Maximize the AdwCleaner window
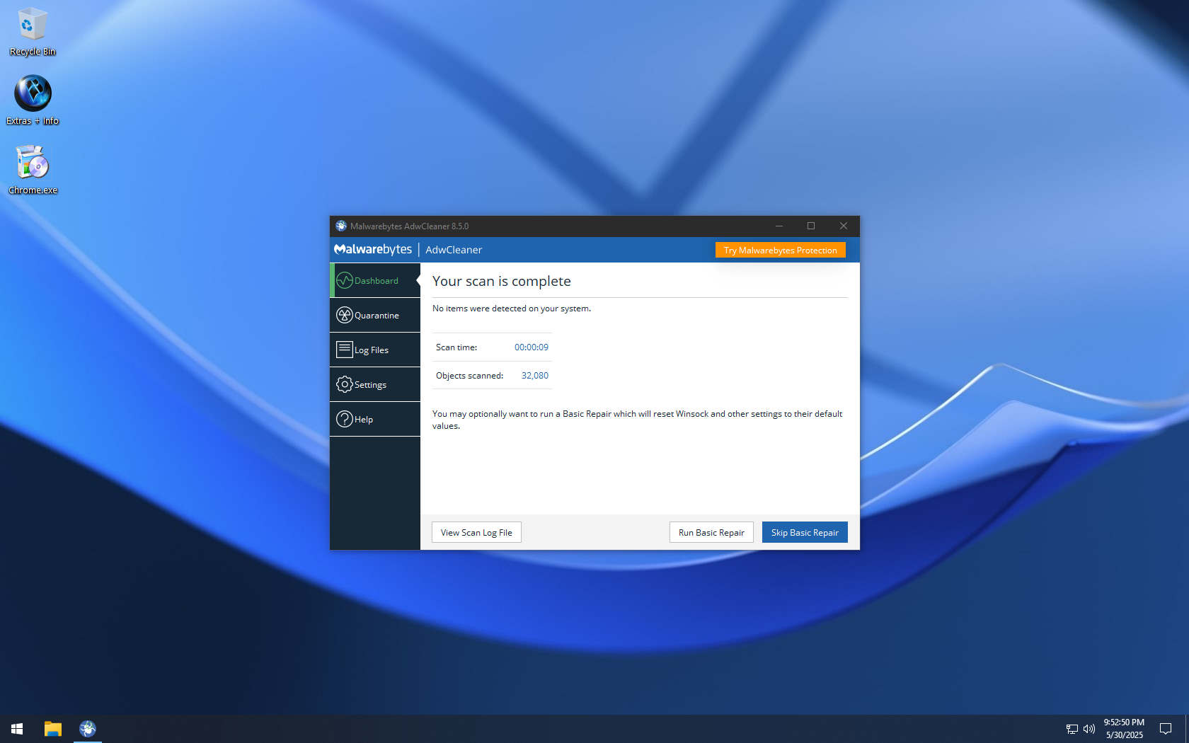This screenshot has height=743, width=1189. [811, 226]
